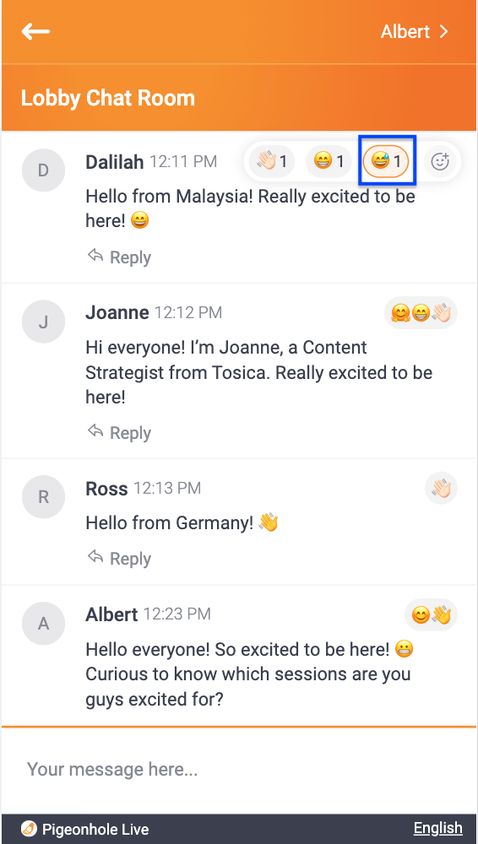The height and width of the screenshot is (844, 478).
Task: Toggle clapping hands reaction on Dalilah's message
Action: [272, 161]
